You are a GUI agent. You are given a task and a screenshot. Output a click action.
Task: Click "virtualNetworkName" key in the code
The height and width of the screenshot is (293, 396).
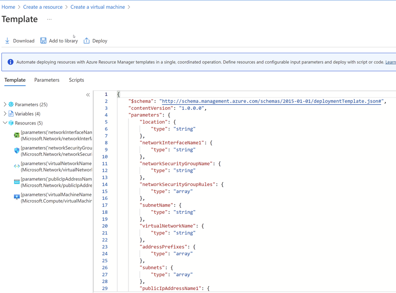pyautogui.click(x=168, y=226)
